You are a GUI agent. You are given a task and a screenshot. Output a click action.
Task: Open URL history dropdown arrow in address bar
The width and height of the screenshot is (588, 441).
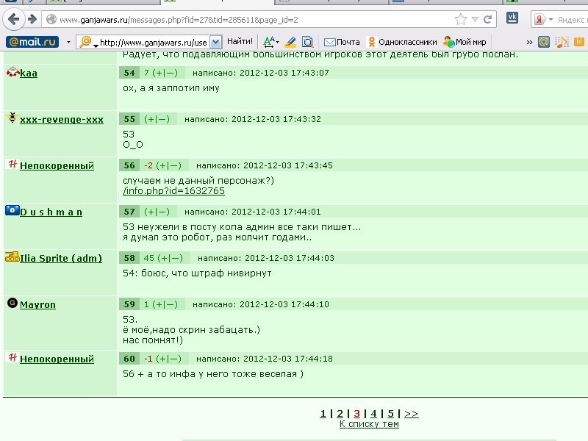coord(475,19)
